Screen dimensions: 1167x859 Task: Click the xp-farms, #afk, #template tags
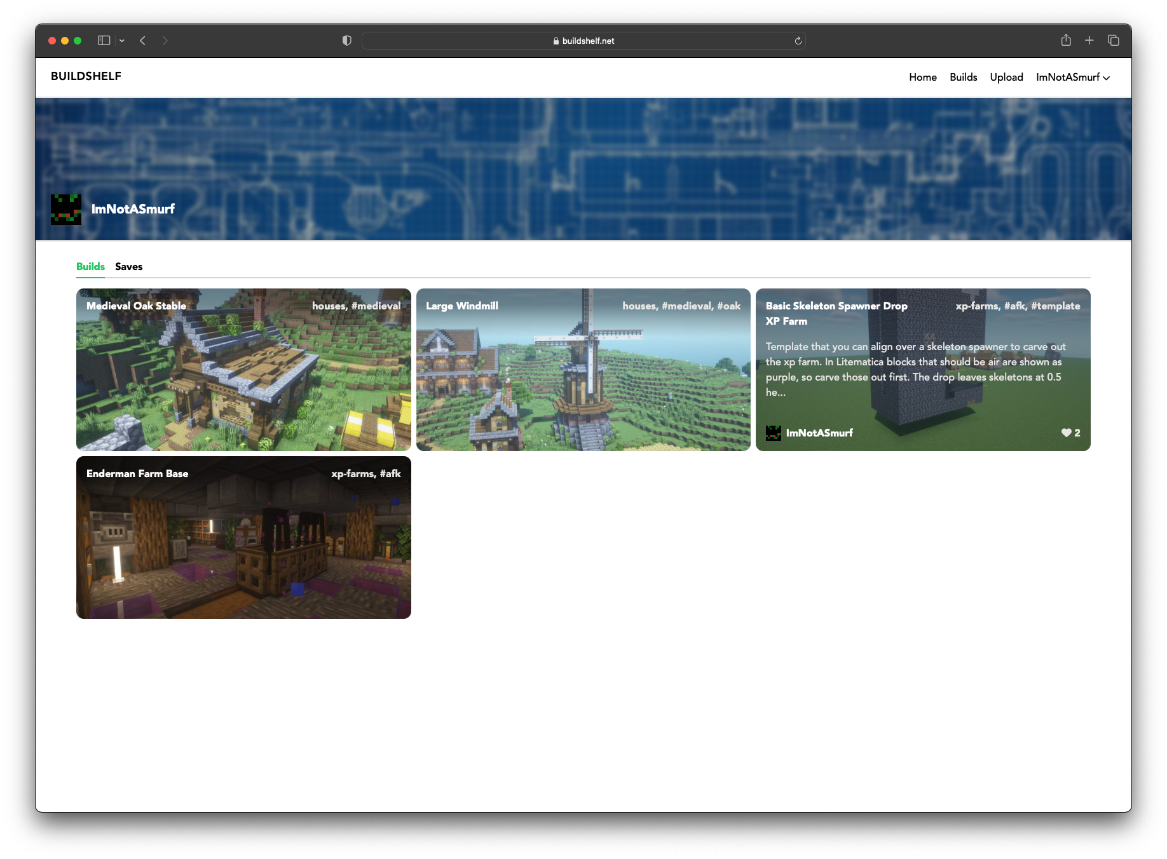[x=1018, y=306]
